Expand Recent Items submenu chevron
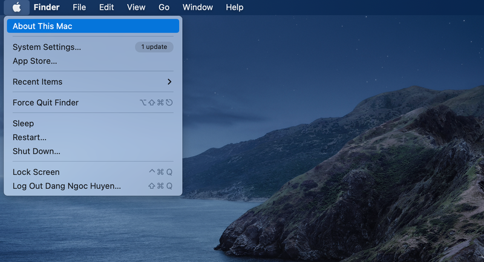The height and width of the screenshot is (262, 484). click(169, 82)
